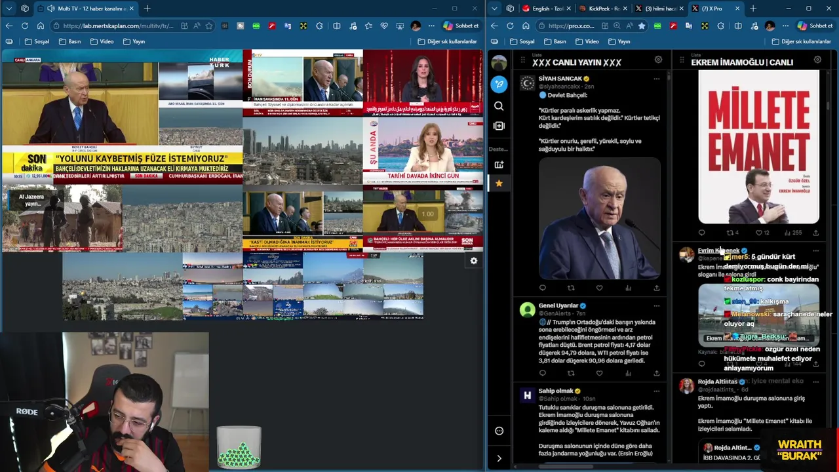Go home in the Multi TV browser window
Viewport: 839px width, 472px height.
[x=40, y=26]
